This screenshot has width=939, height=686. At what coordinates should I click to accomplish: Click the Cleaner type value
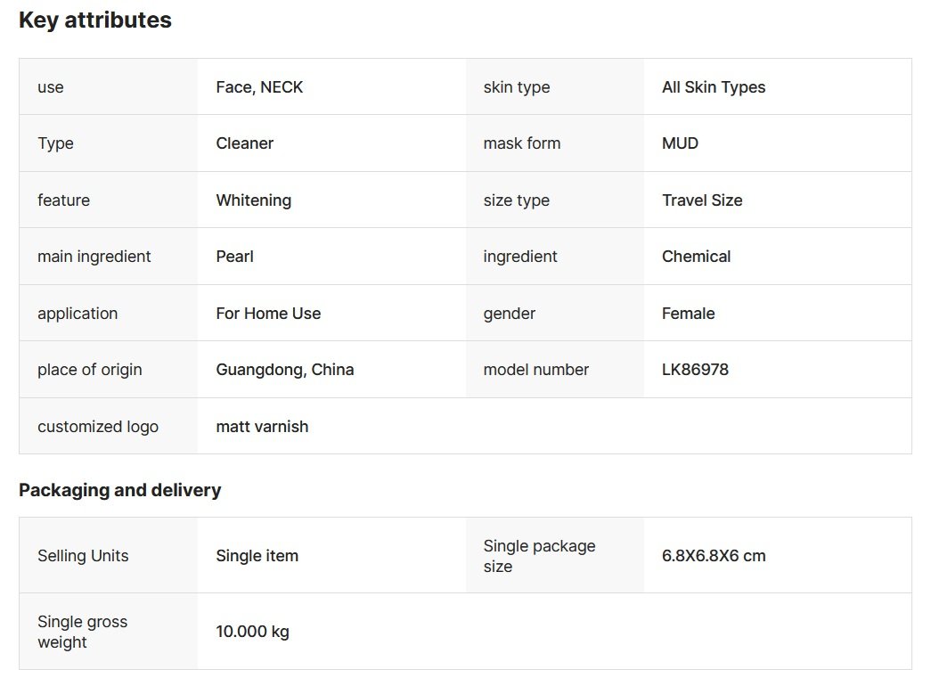[245, 143]
